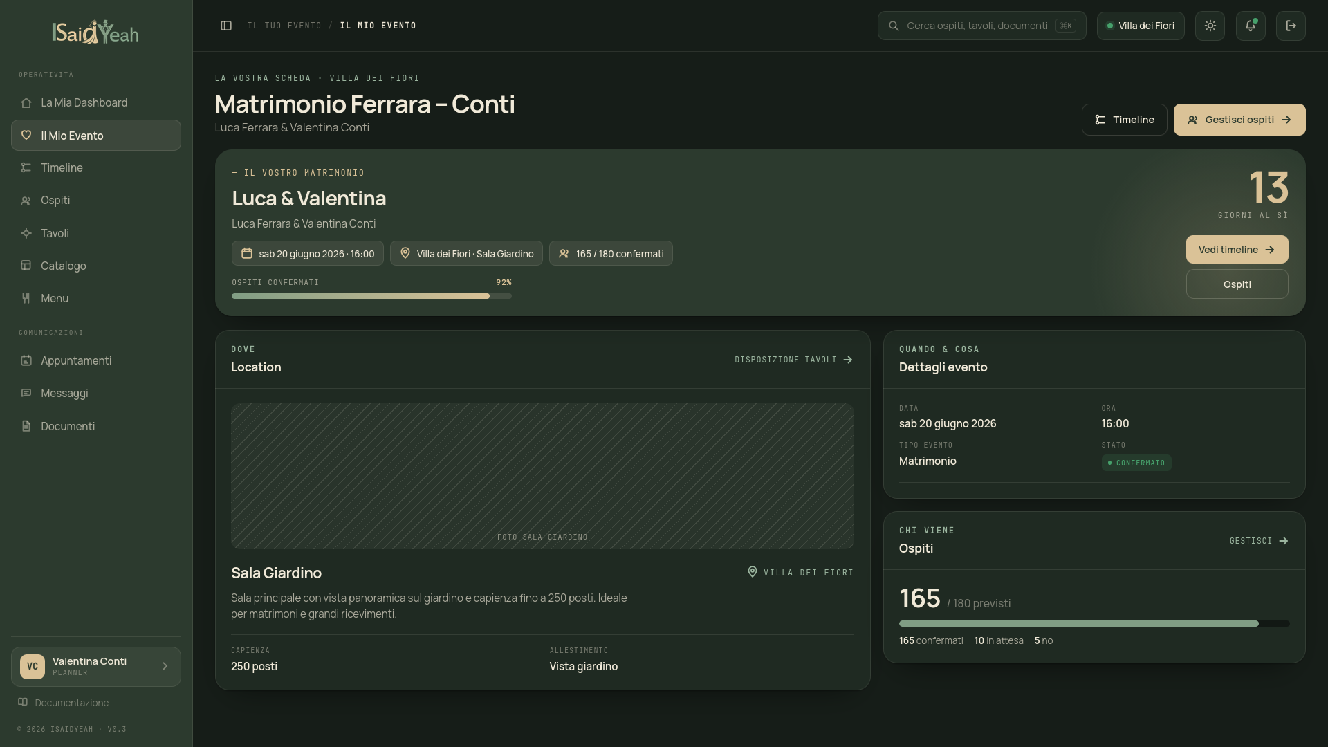Click the Foto Sala Giardino placeholder

tap(542, 476)
